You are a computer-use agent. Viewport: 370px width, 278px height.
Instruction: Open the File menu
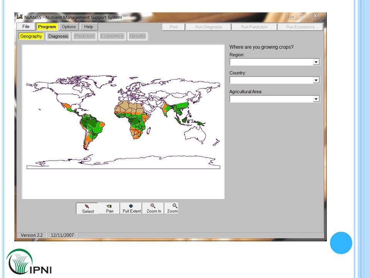tap(26, 27)
